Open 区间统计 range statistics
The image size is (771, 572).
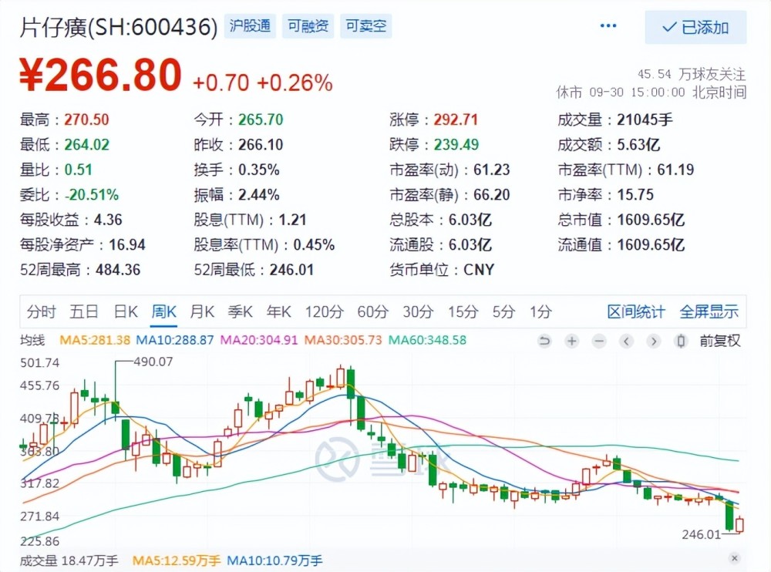coord(636,311)
